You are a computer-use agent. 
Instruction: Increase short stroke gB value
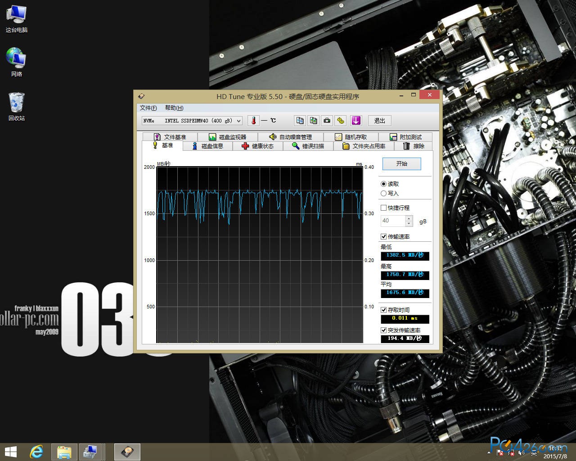[x=409, y=218]
